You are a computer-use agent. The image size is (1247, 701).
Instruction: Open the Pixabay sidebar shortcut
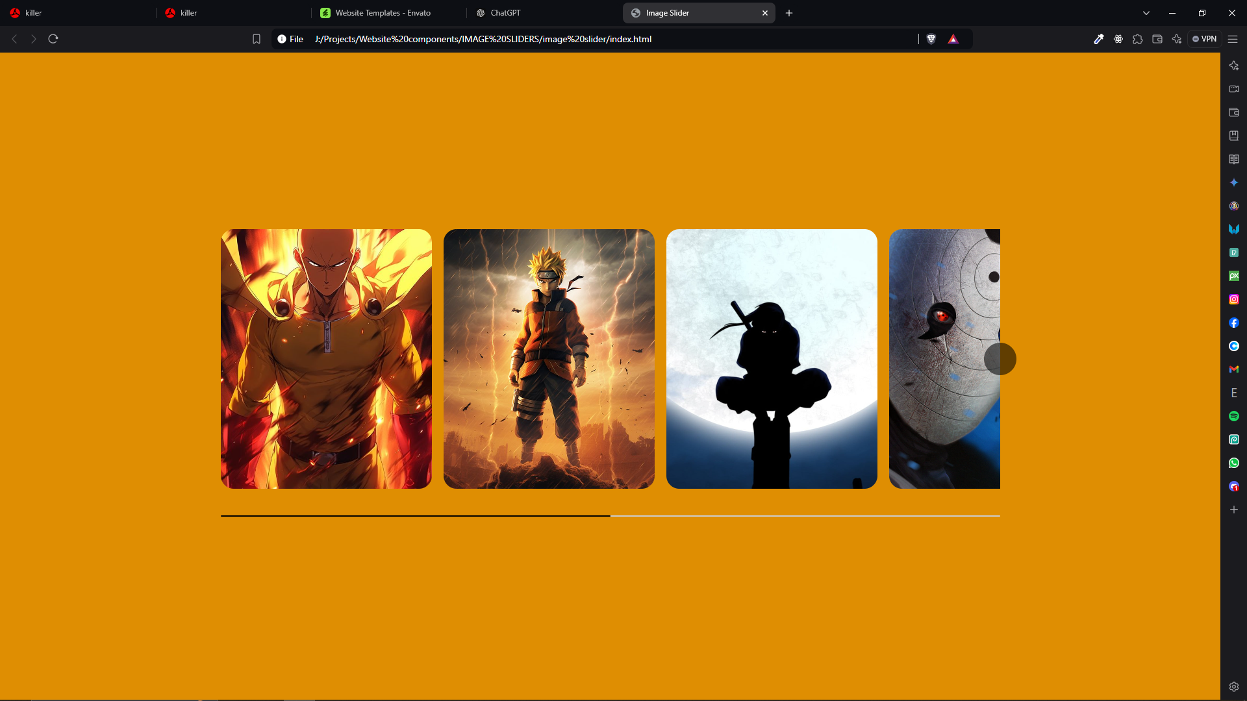pyautogui.click(x=1234, y=276)
